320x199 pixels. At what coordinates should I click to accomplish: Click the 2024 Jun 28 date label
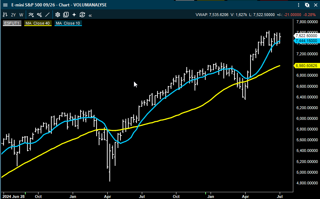(x=14, y=197)
